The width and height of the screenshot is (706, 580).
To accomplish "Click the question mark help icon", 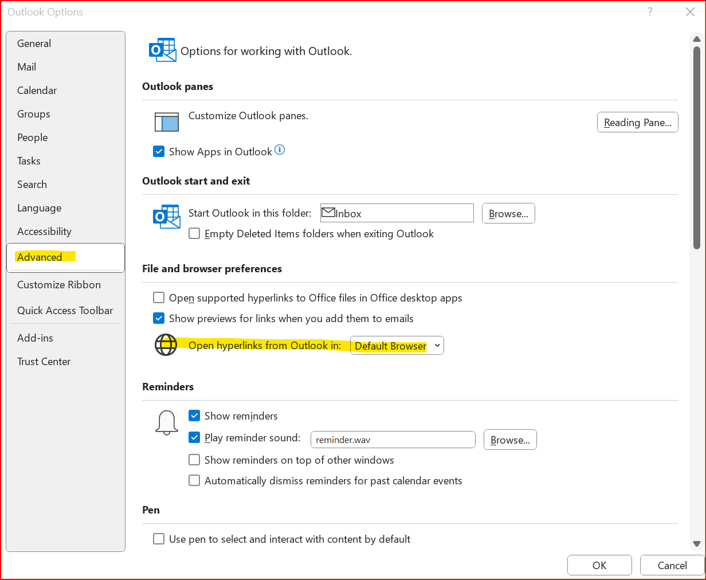I will click(x=650, y=12).
